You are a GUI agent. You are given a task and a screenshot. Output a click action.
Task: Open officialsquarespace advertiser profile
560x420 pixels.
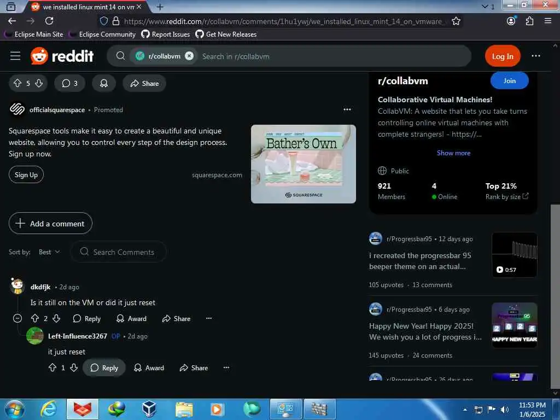point(57,110)
